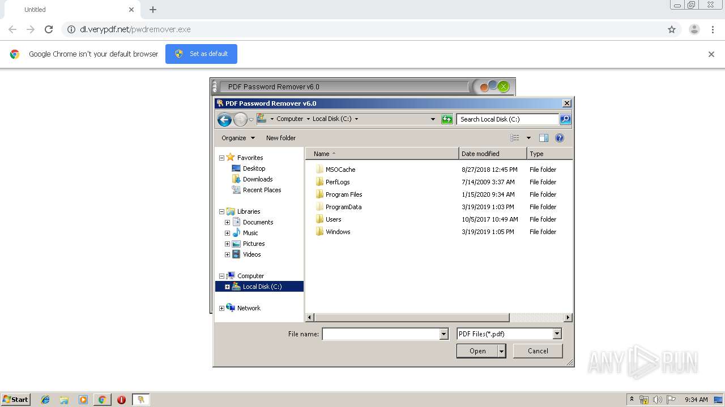Click the Opera icon in taskbar
Image resolution: width=725 pixels, height=407 pixels.
tap(121, 400)
